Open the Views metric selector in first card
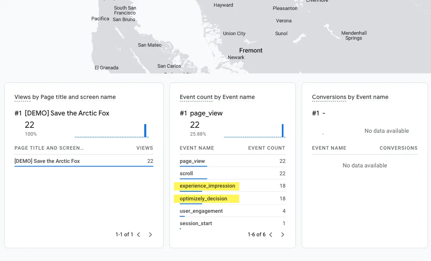 coord(23,97)
